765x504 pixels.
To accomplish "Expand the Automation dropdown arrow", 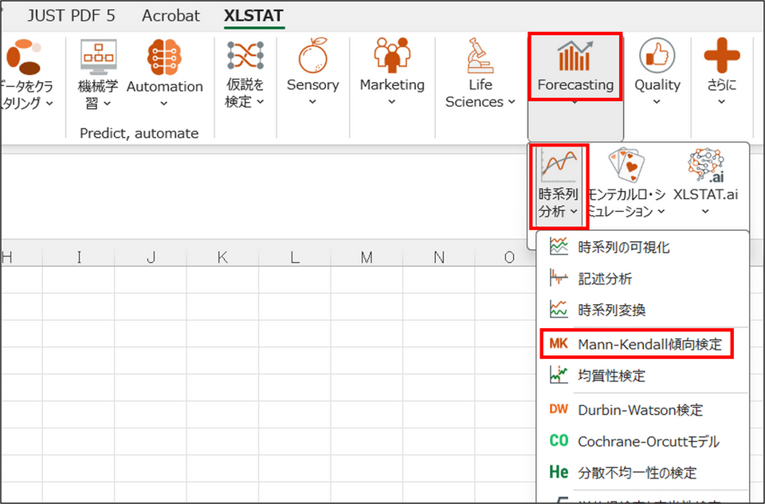I will (x=164, y=104).
